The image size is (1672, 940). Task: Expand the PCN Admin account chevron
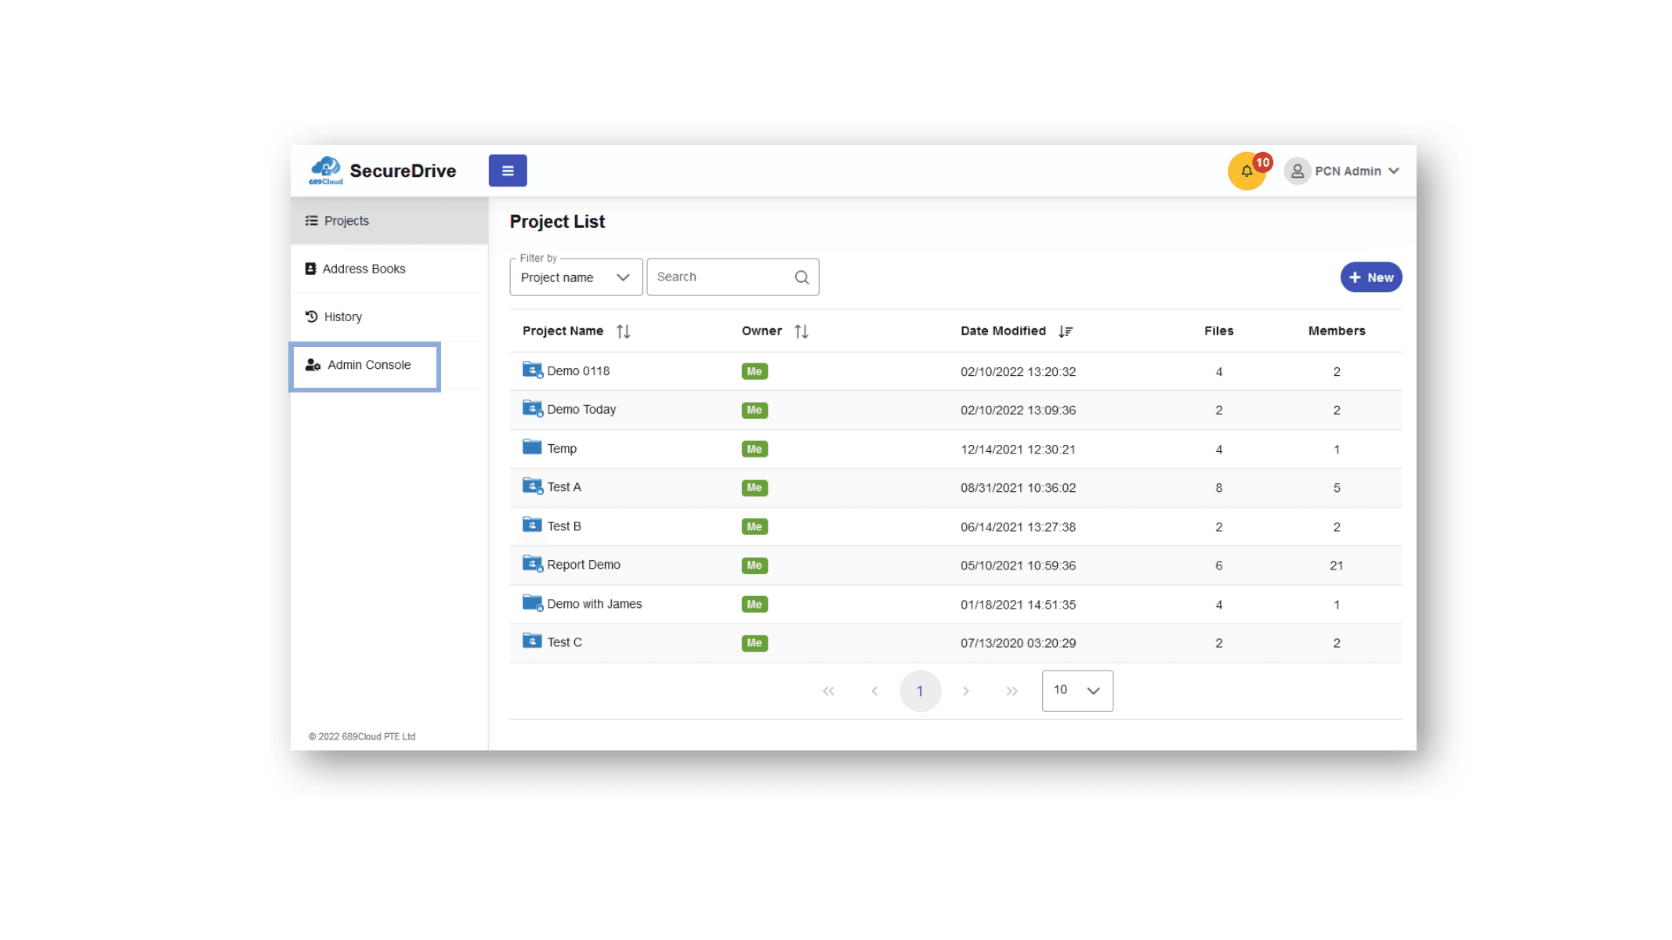[x=1394, y=171]
